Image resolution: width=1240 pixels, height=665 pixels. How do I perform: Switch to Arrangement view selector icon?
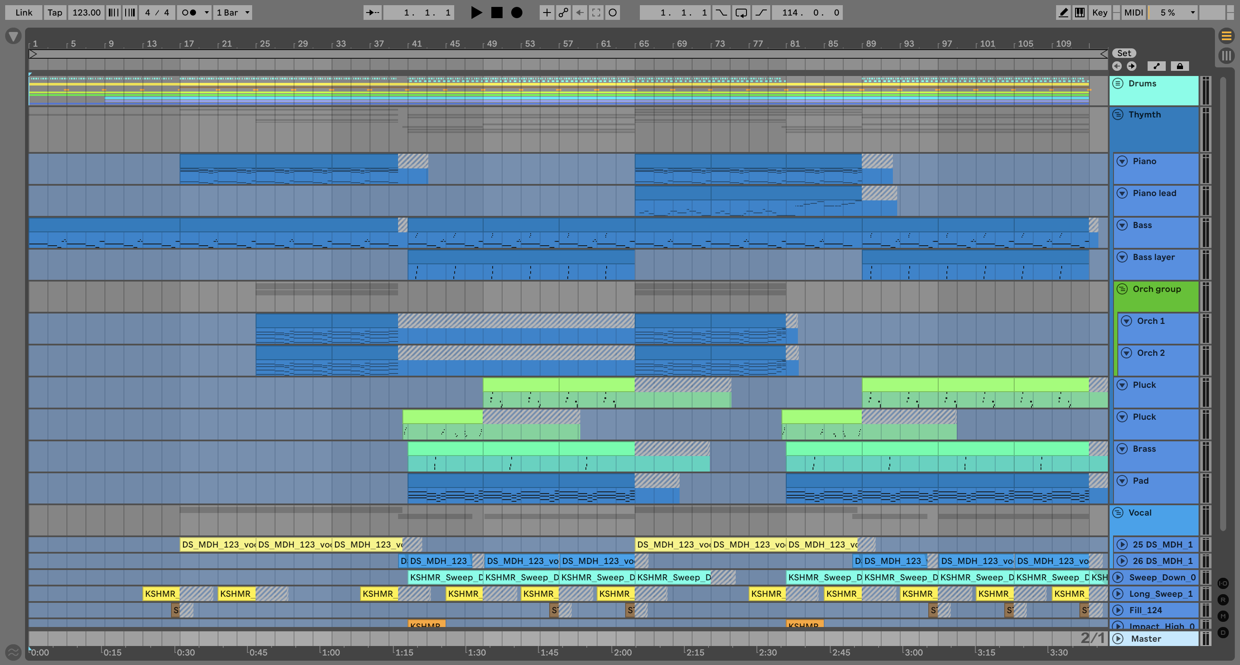click(1226, 36)
